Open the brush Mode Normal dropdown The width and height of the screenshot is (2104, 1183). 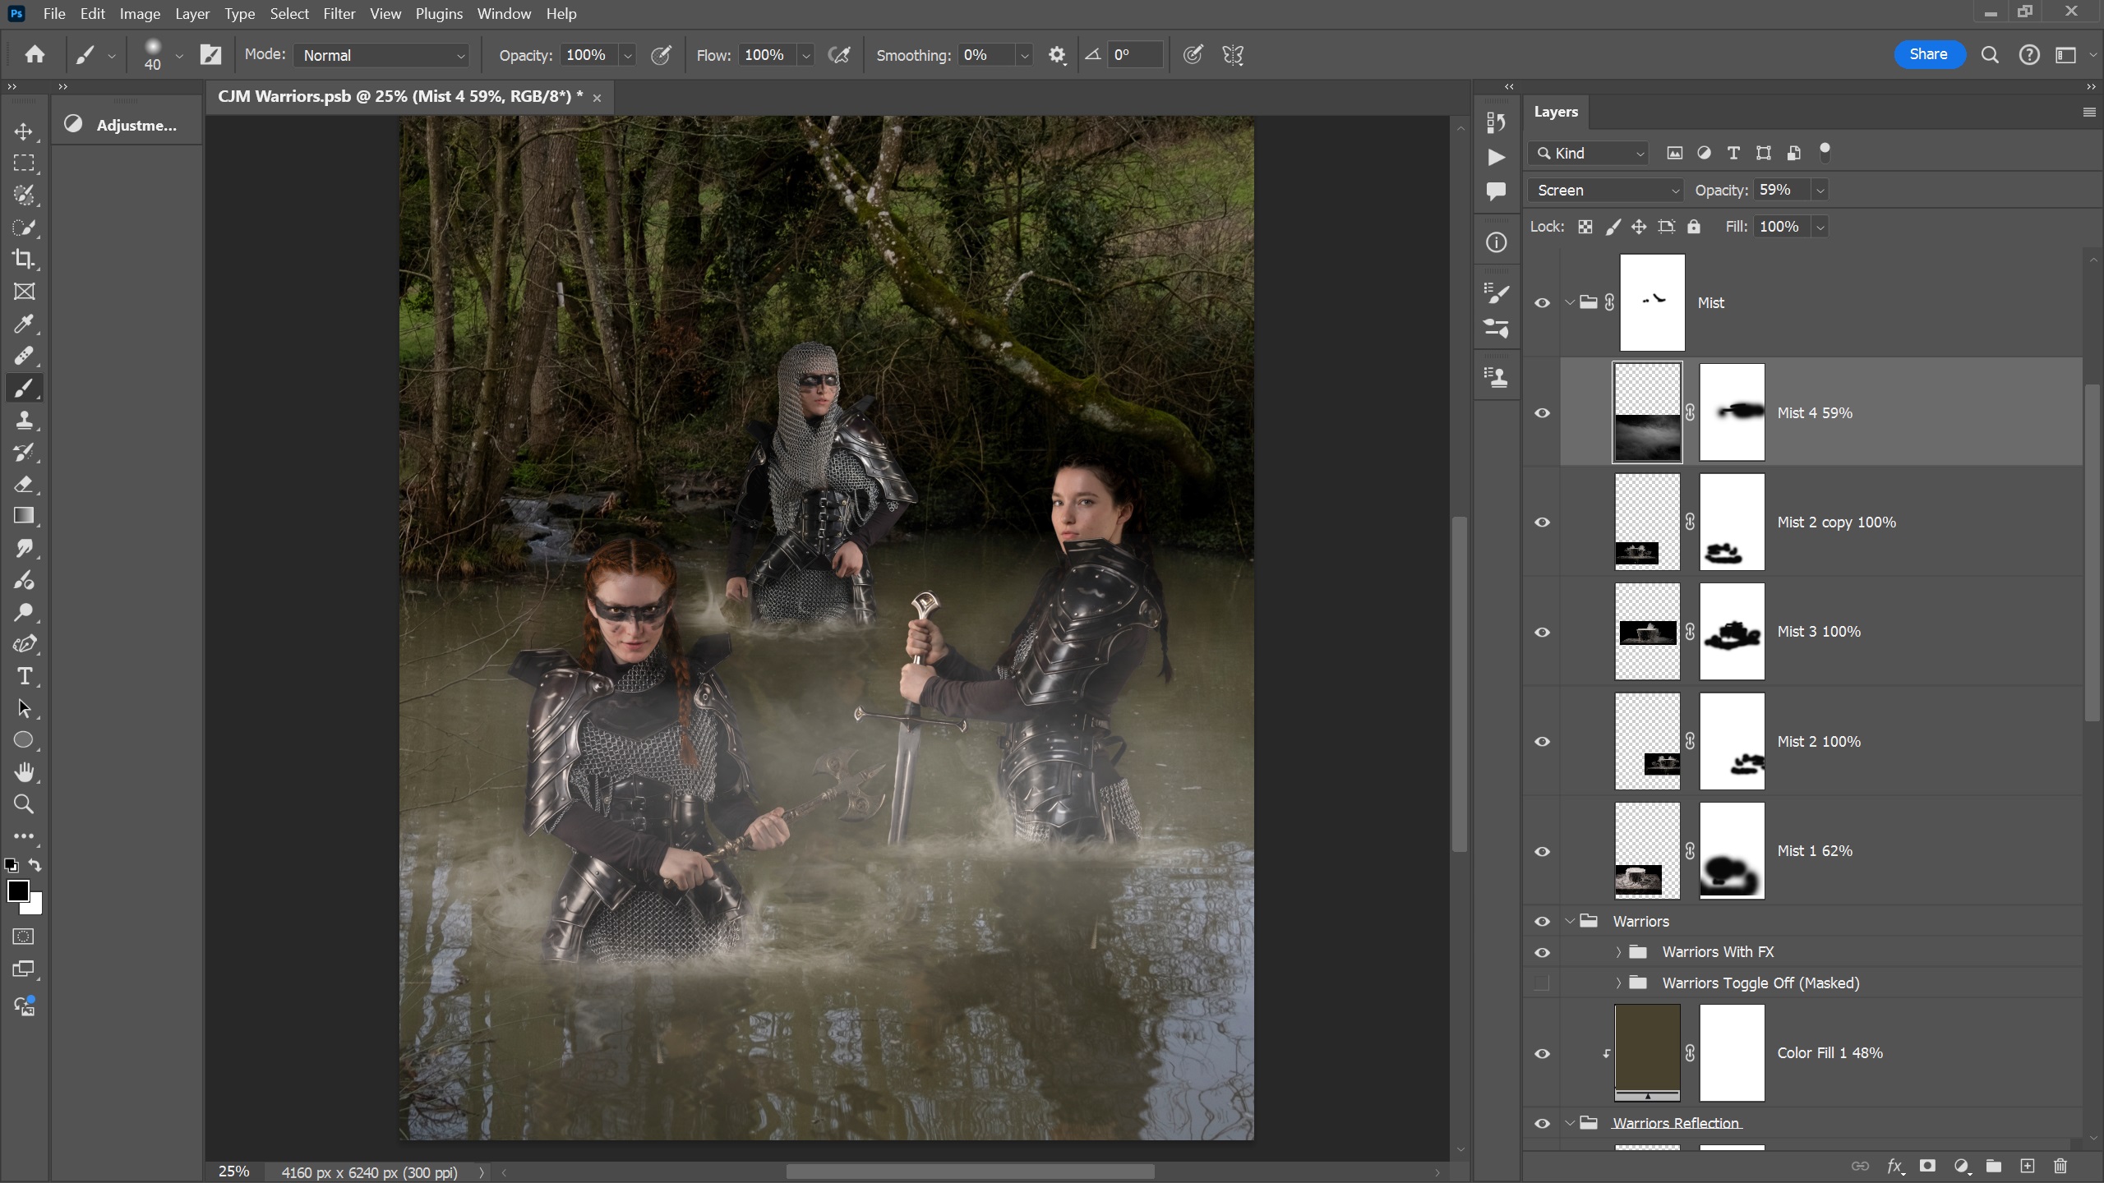pos(382,55)
